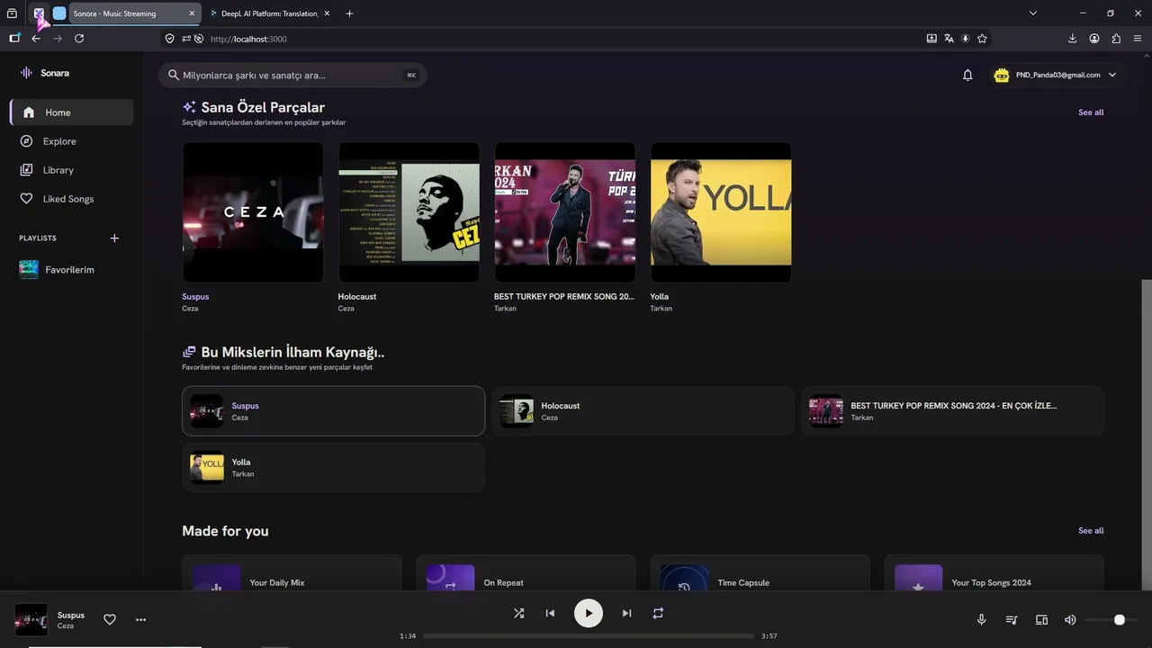Close the DeepL AI Platform tab
This screenshot has width=1152, height=648.
(326, 13)
